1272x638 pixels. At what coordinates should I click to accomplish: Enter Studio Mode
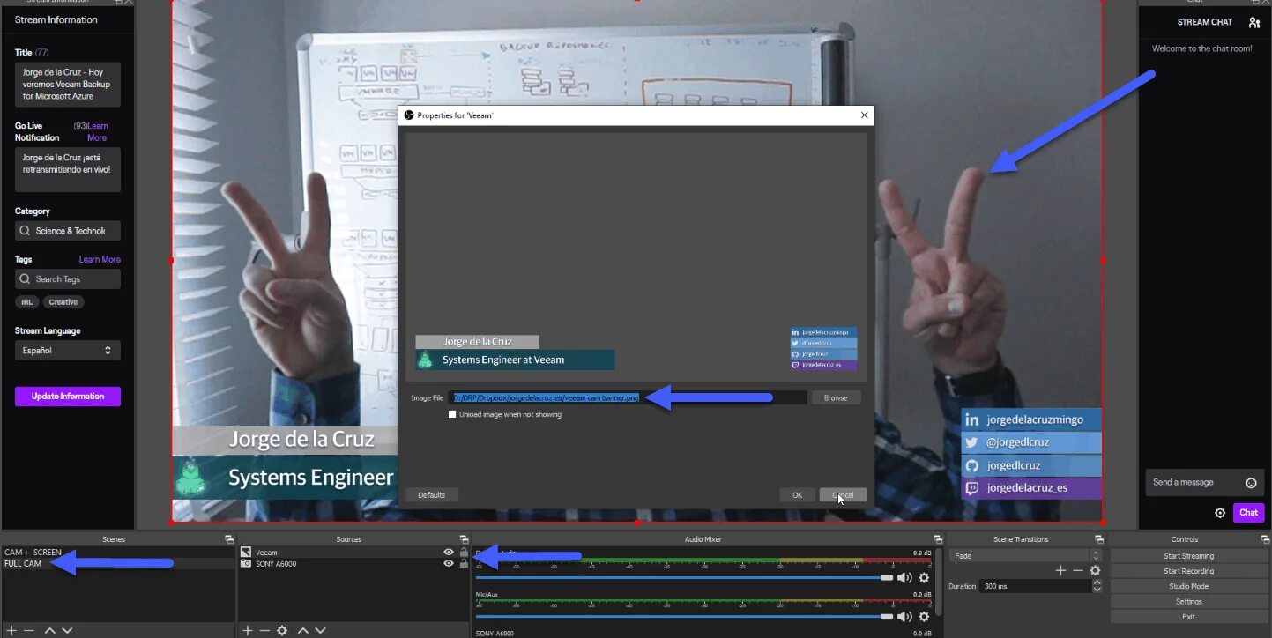pos(1188,586)
